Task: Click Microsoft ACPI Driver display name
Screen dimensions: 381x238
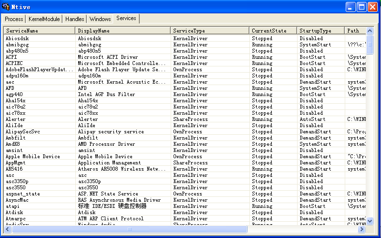Action: [108, 57]
